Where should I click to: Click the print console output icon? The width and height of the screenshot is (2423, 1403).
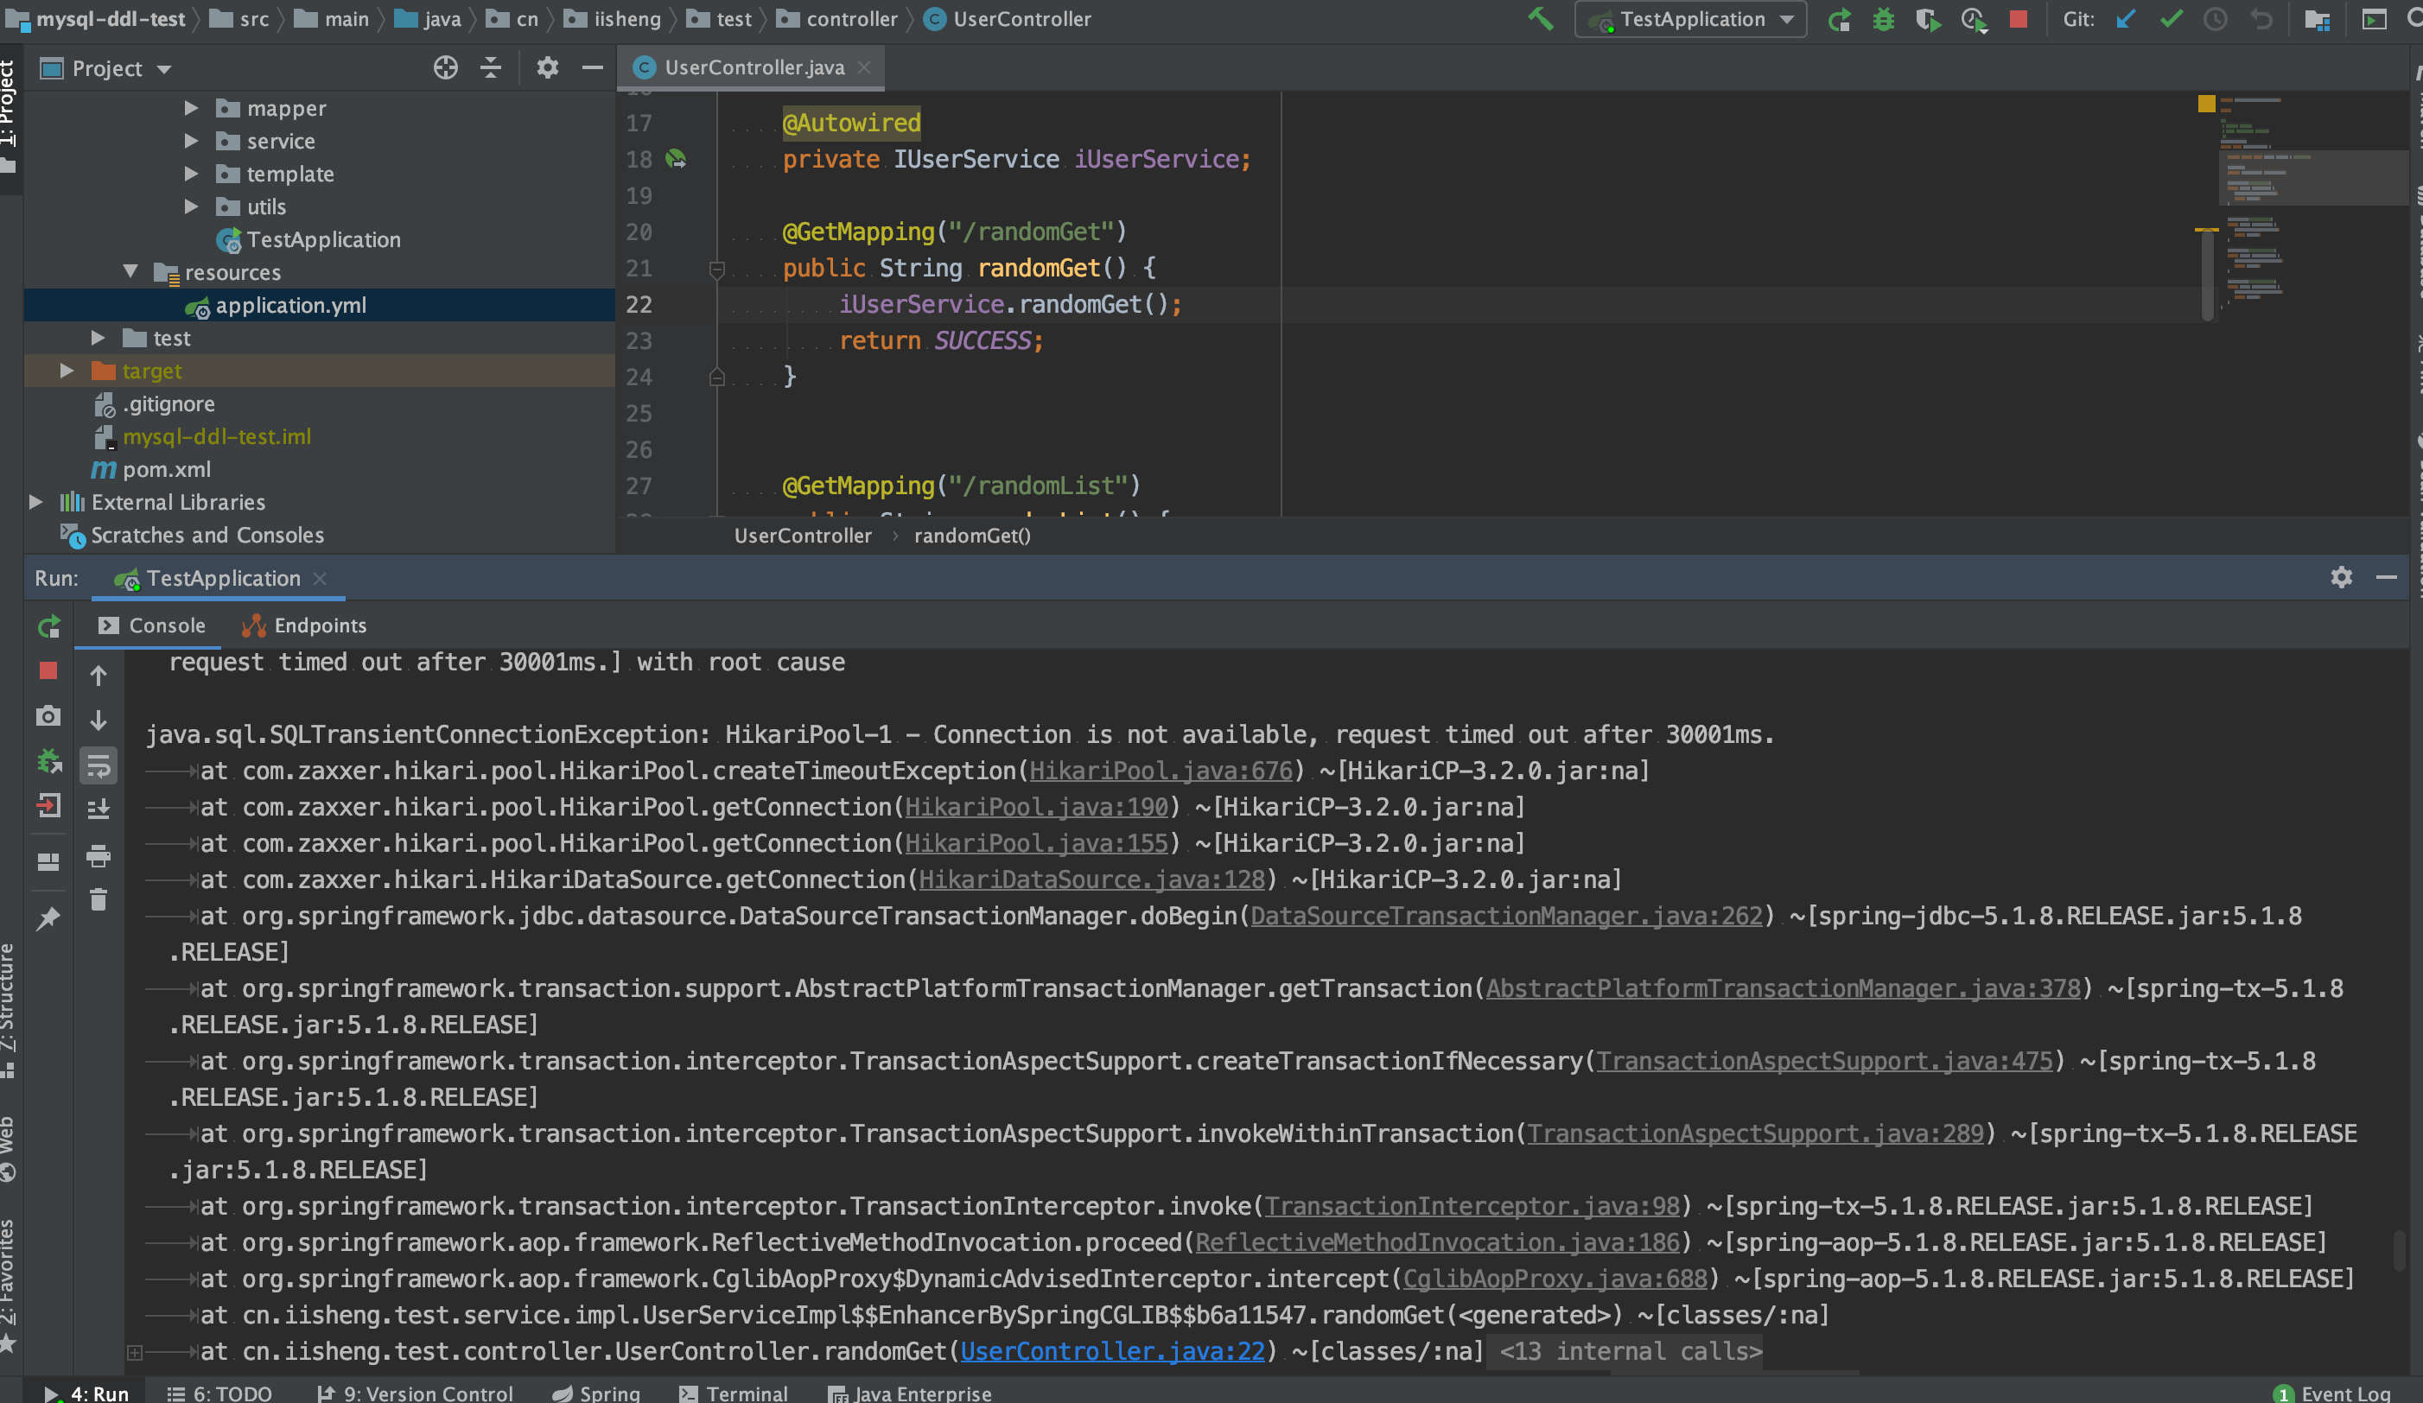pos(98,855)
